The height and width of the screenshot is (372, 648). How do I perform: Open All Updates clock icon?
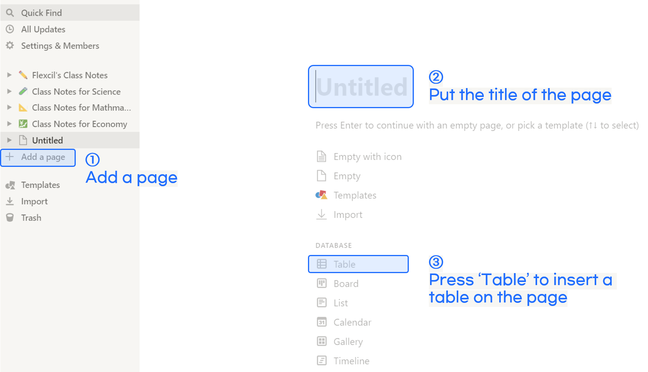[x=10, y=29]
